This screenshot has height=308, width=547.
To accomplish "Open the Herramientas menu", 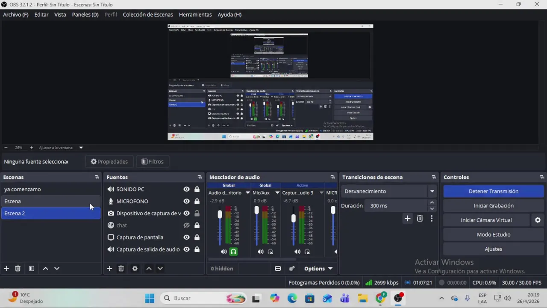I will [x=195, y=15].
